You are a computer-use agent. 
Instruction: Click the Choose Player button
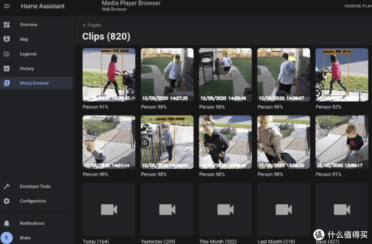(358, 6)
